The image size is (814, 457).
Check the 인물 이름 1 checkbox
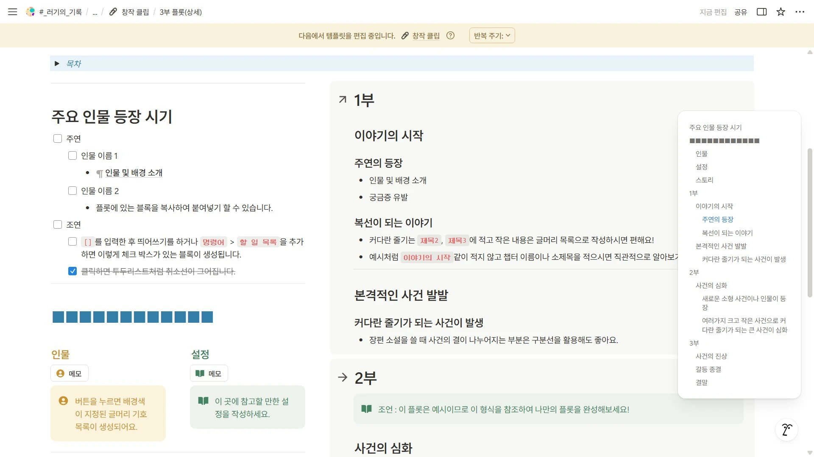pos(72,155)
